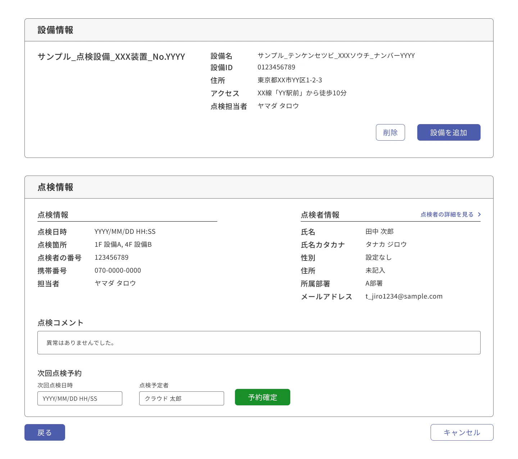
Task: Click the 設備情報 section header
Action: [55, 30]
